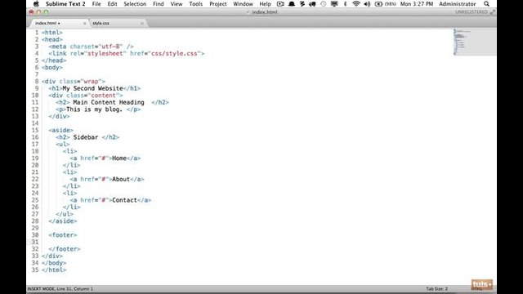Click the Contact link text on line 25
Viewport: 523px width, 294px height.
click(124, 200)
